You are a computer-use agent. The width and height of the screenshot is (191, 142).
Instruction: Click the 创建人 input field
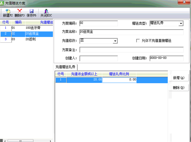pos(99,58)
